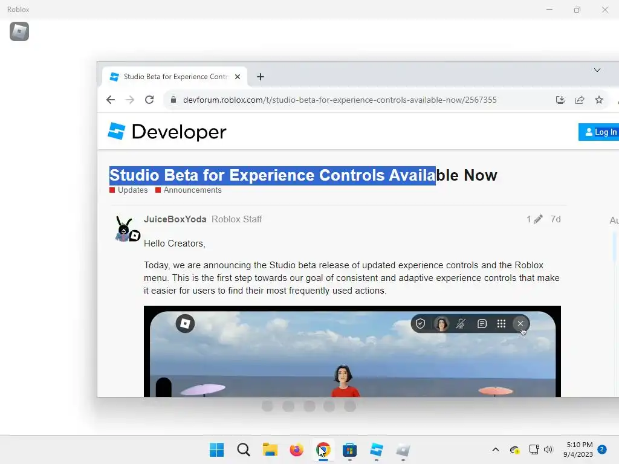Close the Studio Beta browser tab
This screenshot has height=464, width=619.
coord(237,77)
